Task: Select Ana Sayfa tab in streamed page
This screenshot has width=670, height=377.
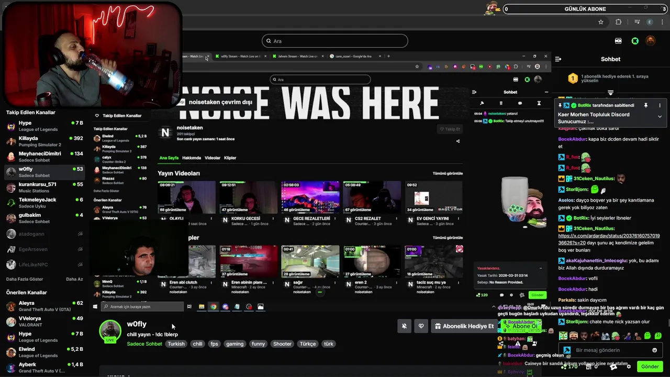Action: [x=169, y=158]
